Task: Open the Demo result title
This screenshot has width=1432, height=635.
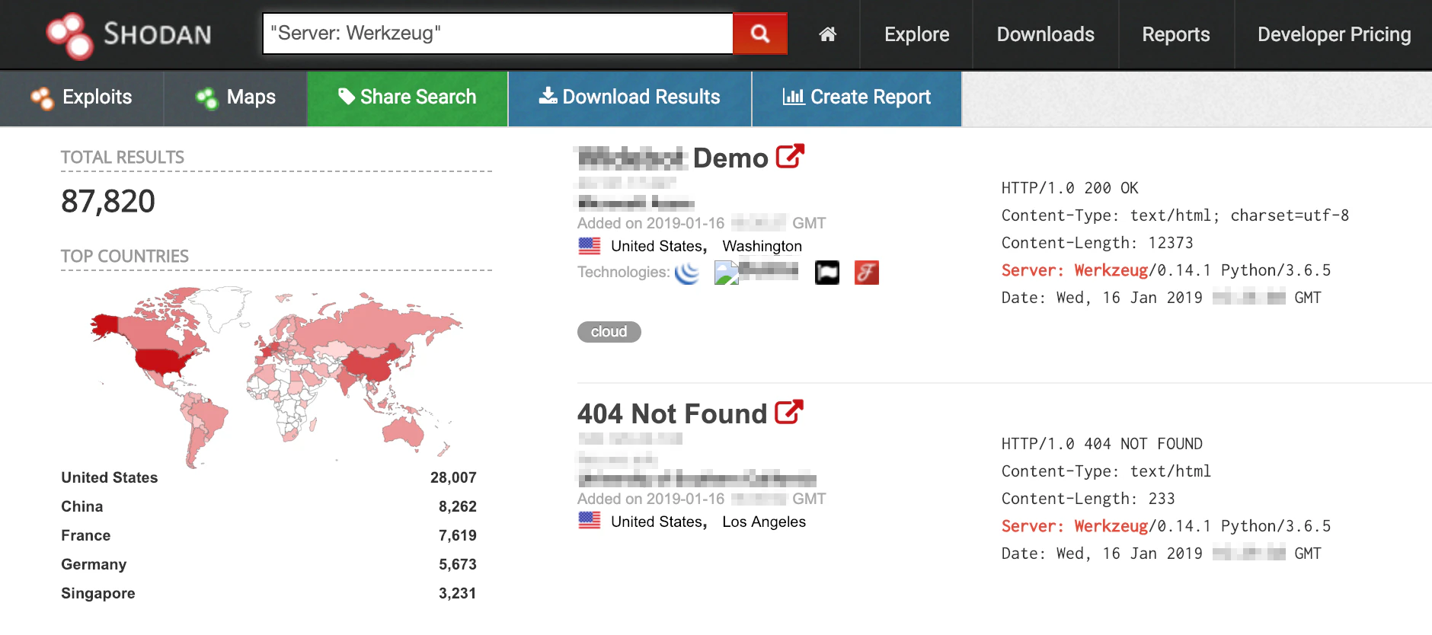Action: (673, 158)
